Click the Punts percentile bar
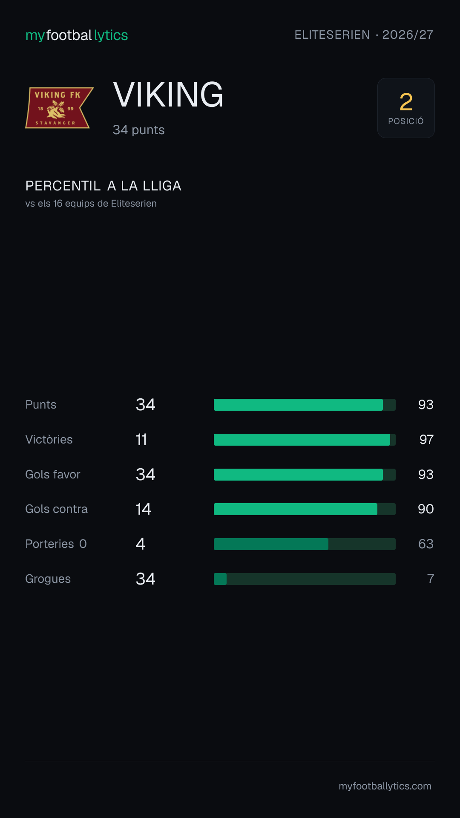Viewport: 460px width, 818px height. [305, 405]
